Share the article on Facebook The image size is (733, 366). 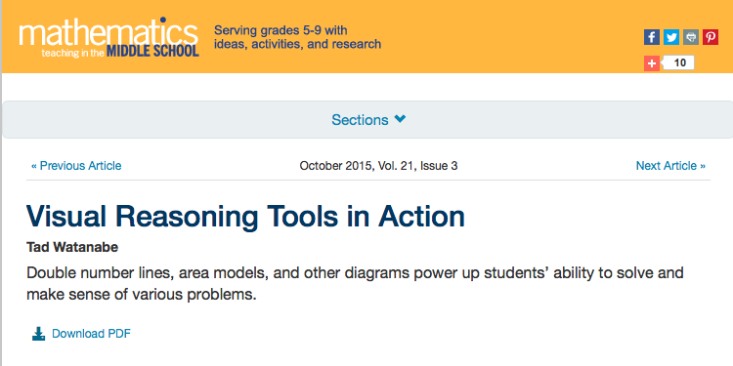coord(652,37)
